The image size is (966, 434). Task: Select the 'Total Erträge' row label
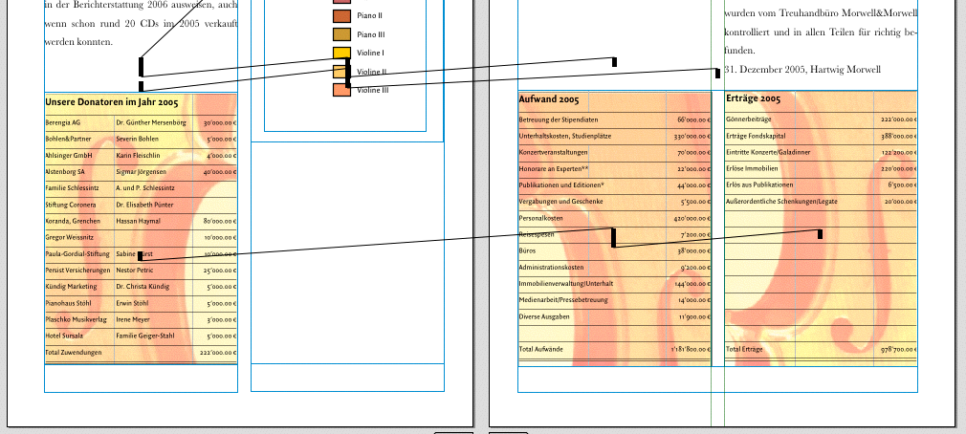(745, 350)
